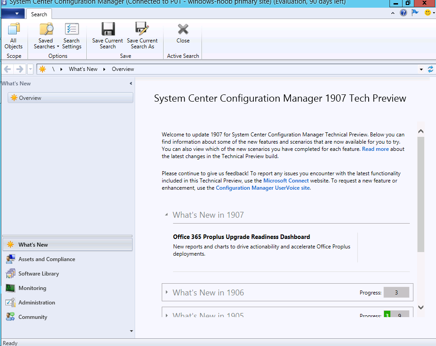436x346 pixels.
Task: Click the forward navigation arrow
Action: tap(20, 69)
